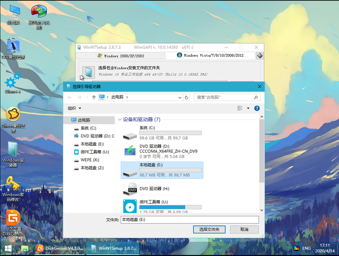The height and width of the screenshot is (256, 339).
Task: Select 本地磁盘 (Z:) in navigation tree
Action: point(89,168)
